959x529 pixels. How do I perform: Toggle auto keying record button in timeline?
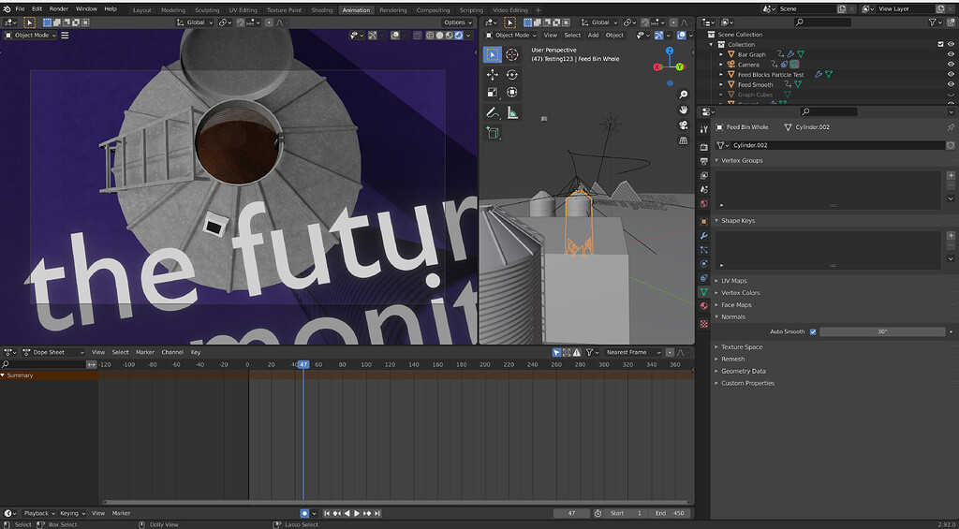[304, 513]
